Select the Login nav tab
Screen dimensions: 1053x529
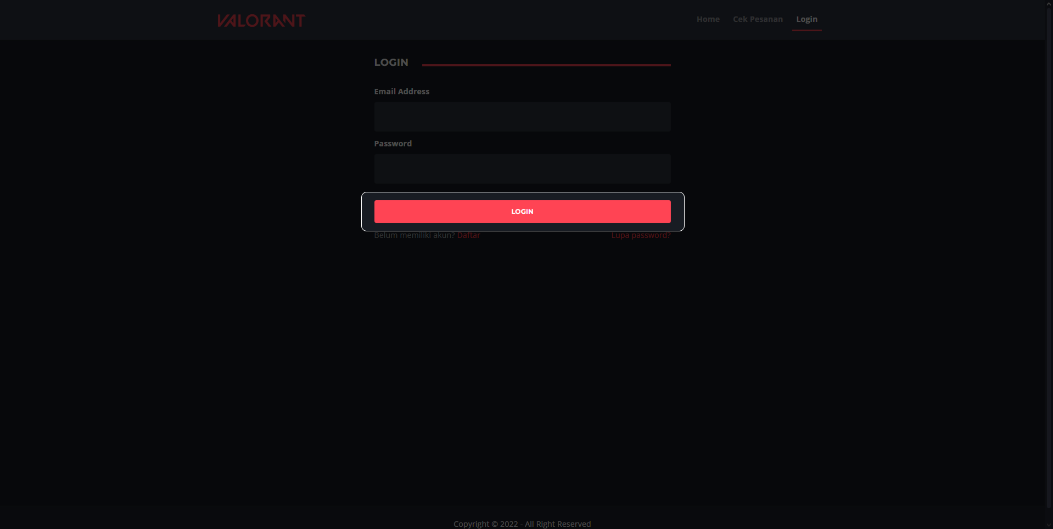point(806,19)
